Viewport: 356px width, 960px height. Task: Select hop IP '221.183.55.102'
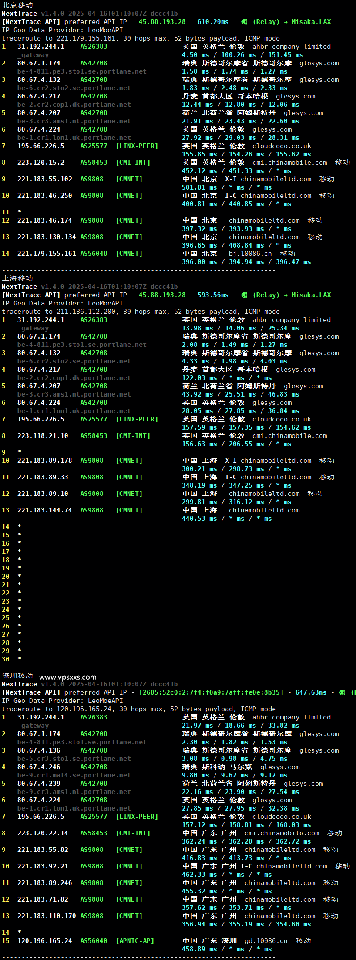pyautogui.click(x=45, y=179)
